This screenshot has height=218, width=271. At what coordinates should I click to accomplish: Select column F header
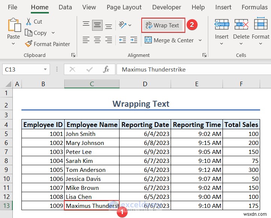241,84
